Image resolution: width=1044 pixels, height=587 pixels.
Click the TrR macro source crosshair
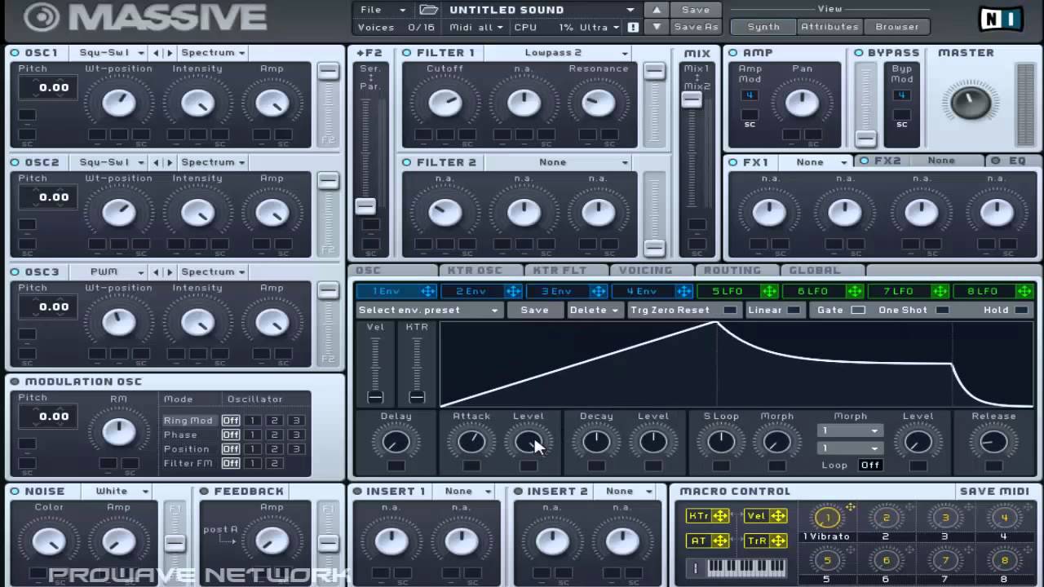pyautogui.click(x=778, y=541)
